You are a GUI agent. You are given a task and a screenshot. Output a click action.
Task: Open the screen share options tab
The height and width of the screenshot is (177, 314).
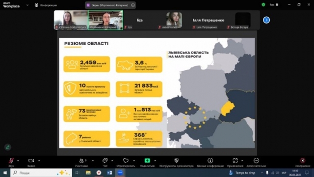pyautogui.click(x=110, y=5)
